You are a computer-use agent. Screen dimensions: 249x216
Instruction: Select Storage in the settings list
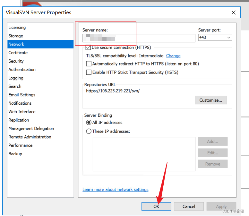tap(40, 36)
